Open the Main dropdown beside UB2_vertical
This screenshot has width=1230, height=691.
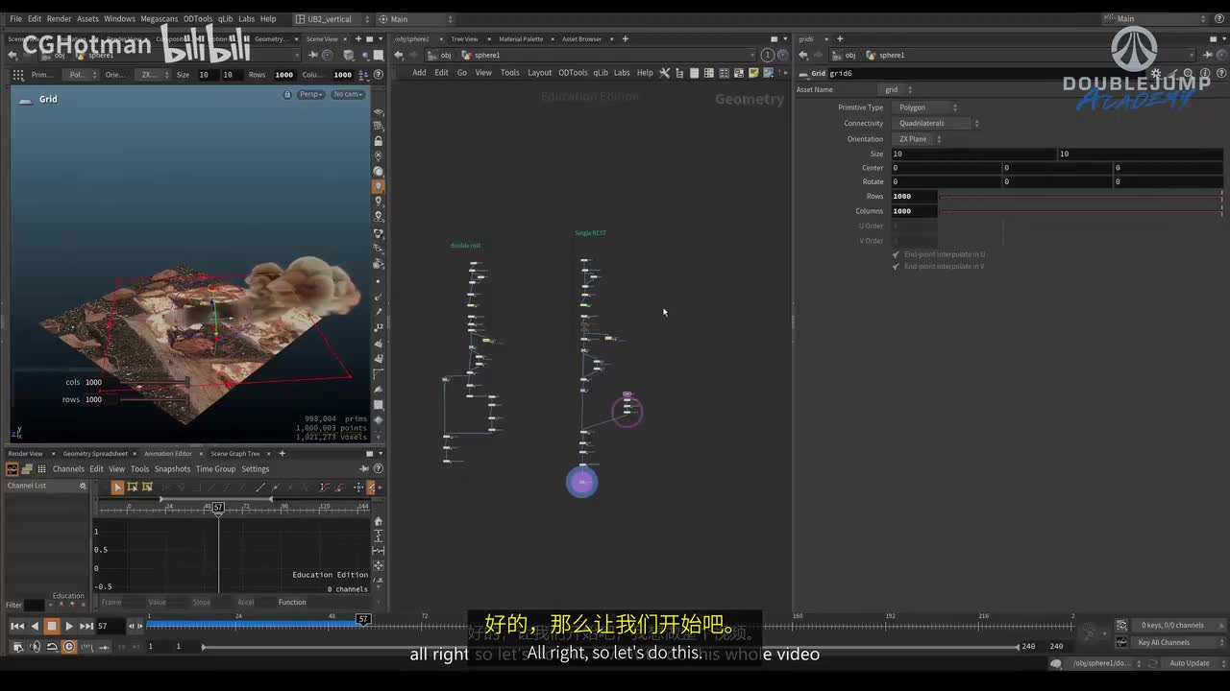[x=415, y=18]
